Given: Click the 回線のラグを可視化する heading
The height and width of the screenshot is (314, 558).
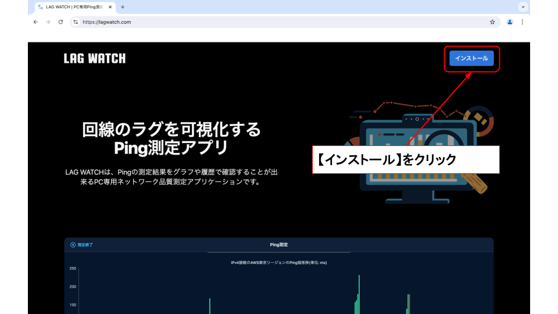Looking at the screenshot, I should 171,129.
